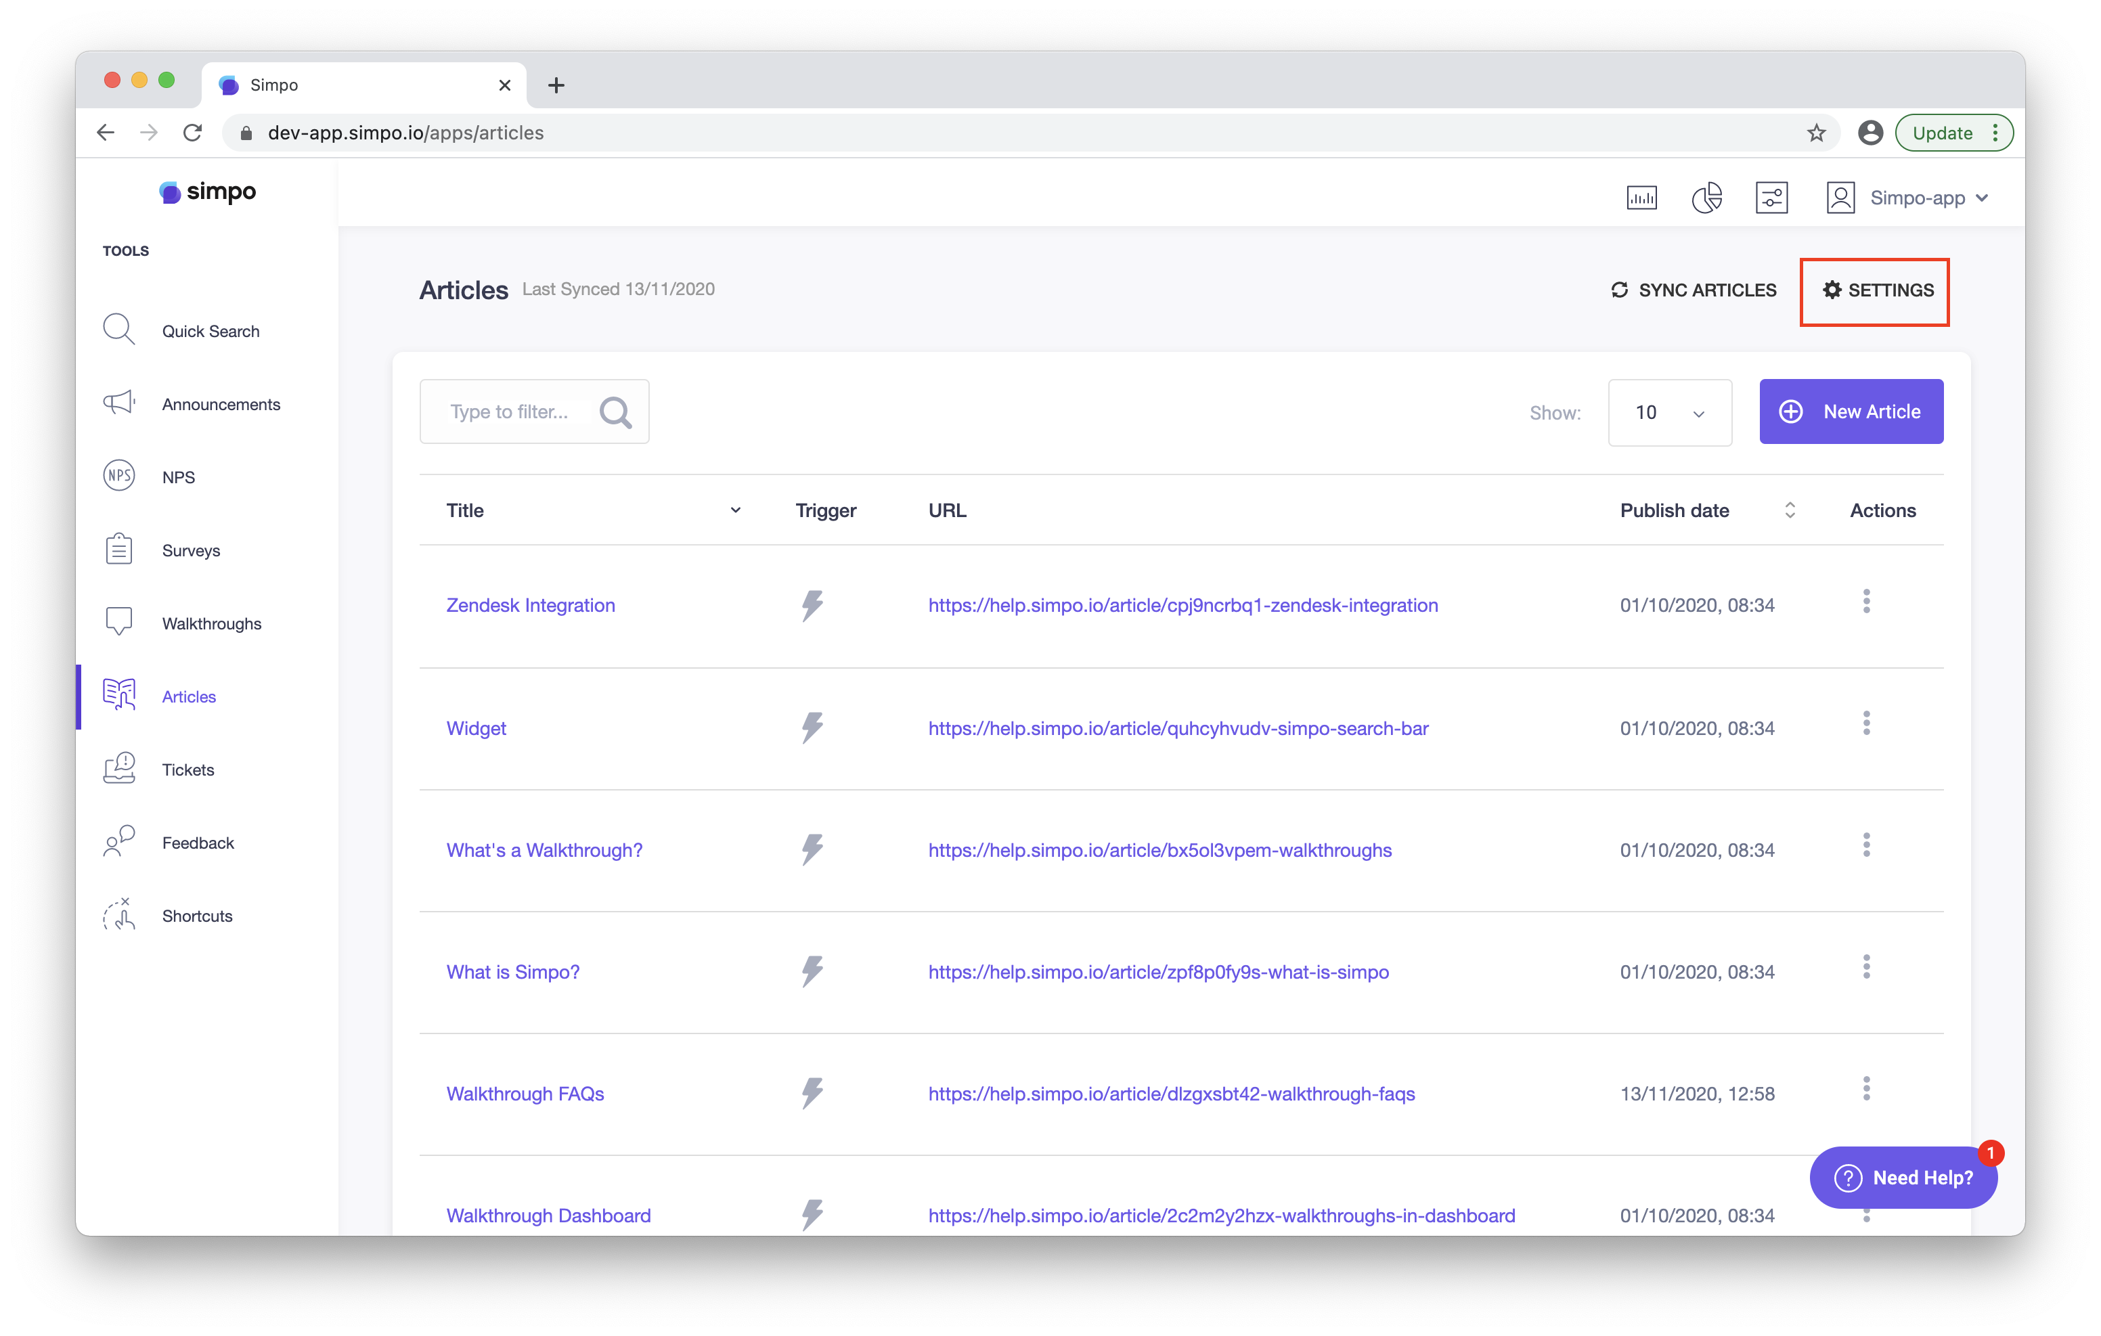
Task: Click trigger bolt for What's a Walkthrough?
Action: point(812,849)
